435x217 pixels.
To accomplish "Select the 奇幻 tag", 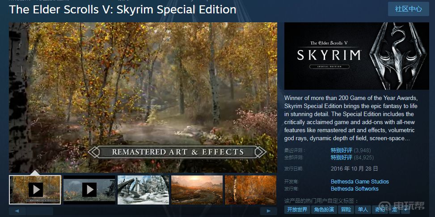I will pos(380,209).
